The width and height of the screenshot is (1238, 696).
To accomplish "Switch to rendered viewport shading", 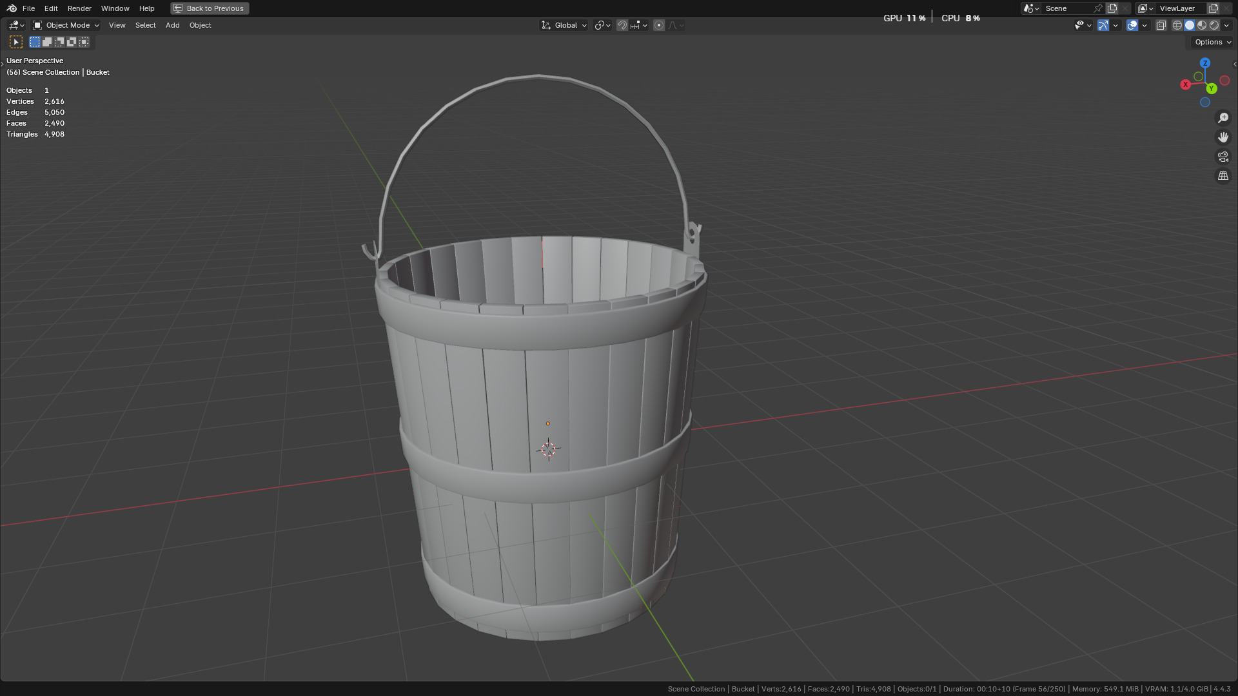I will coord(1214,25).
